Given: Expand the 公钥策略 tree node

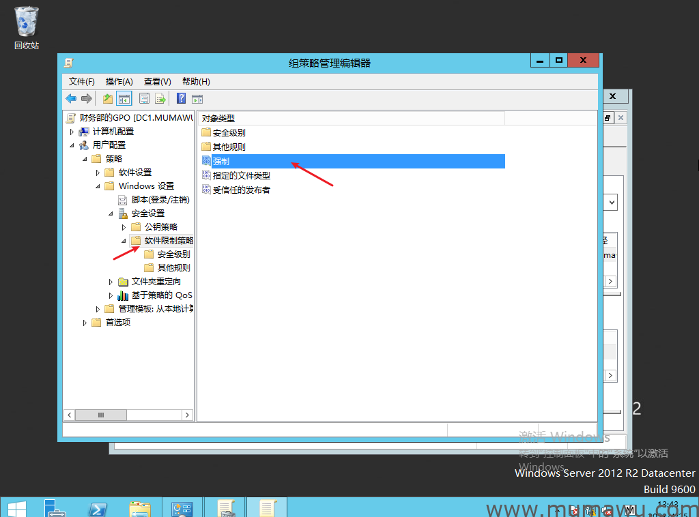Looking at the screenshot, I should click(124, 227).
